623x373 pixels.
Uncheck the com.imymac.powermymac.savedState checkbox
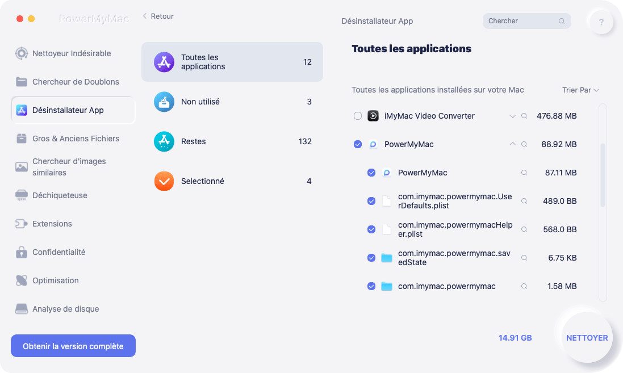[x=371, y=258]
